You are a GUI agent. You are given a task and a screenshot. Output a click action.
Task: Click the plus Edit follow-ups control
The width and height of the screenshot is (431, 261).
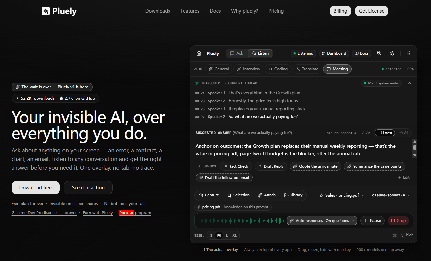[x=404, y=177]
